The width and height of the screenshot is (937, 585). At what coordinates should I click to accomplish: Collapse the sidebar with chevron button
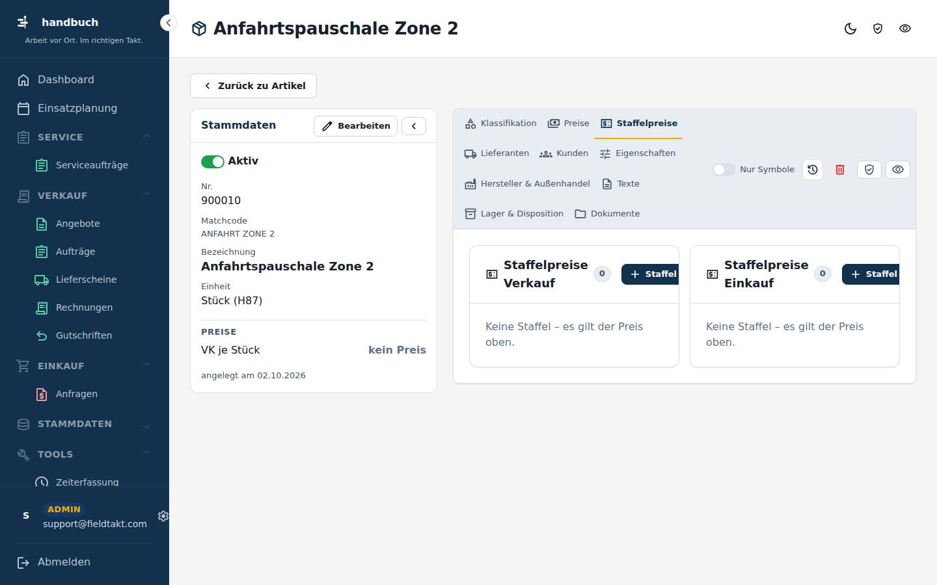click(x=168, y=23)
